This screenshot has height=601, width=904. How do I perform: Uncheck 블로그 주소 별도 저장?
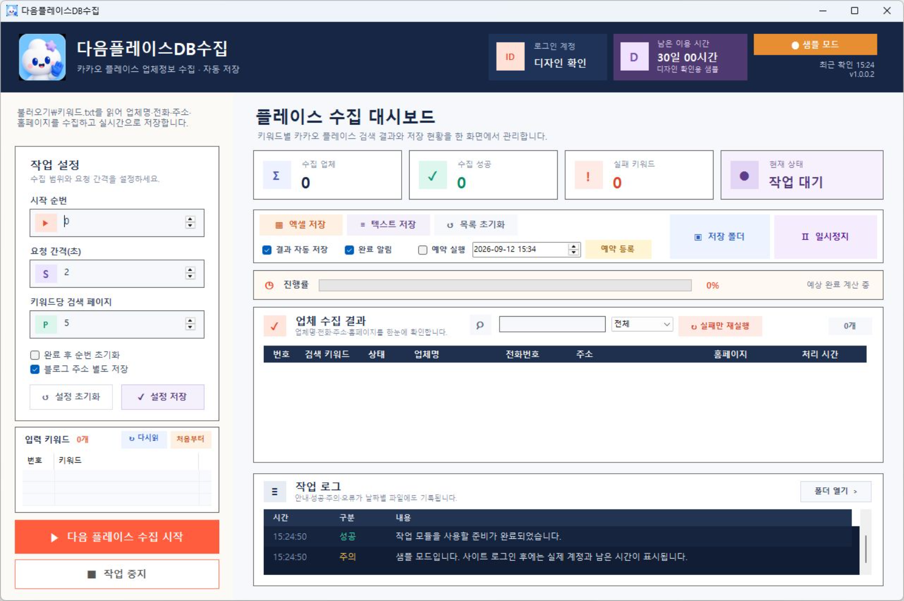(35, 369)
